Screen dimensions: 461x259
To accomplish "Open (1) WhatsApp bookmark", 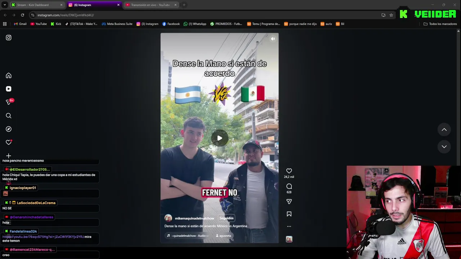I will click(x=195, y=24).
